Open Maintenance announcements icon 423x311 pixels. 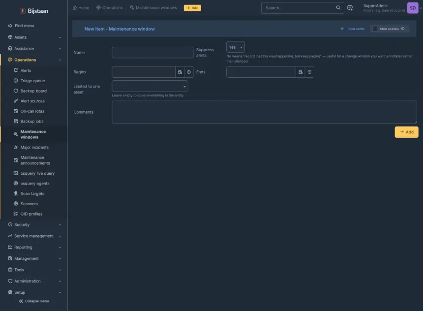coord(16,160)
